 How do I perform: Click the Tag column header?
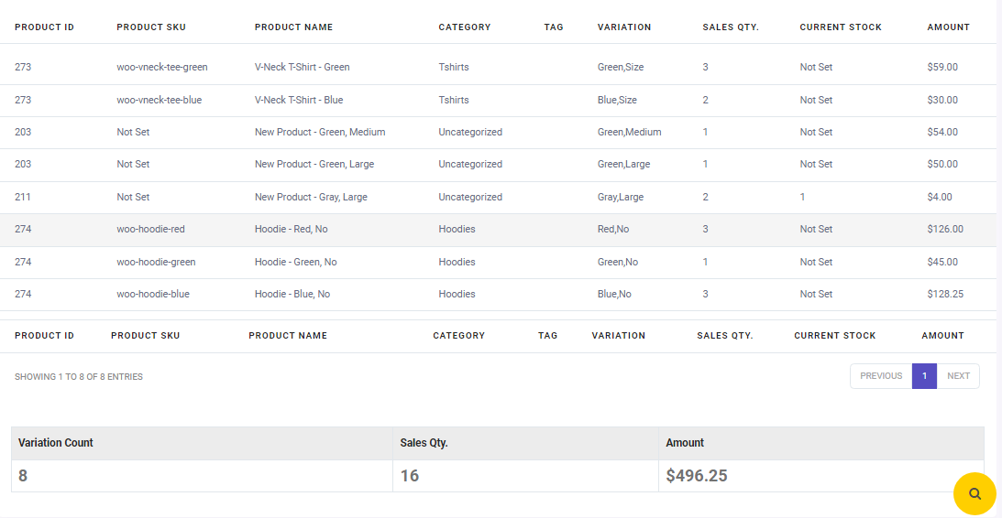click(554, 27)
